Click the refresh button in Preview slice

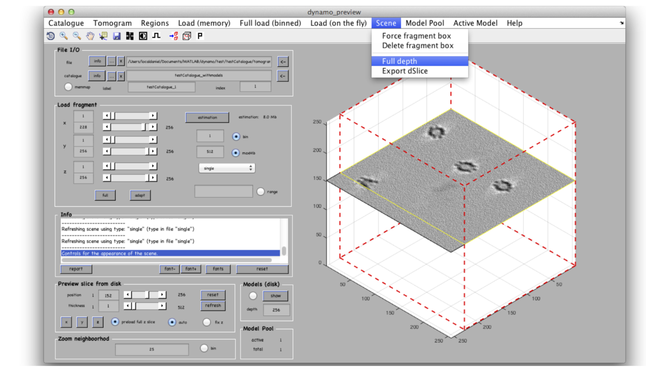pos(213,306)
